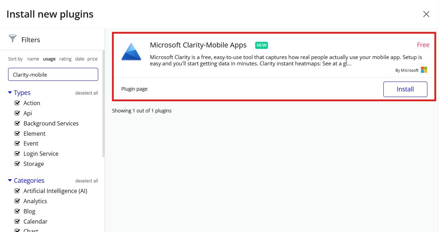The height and width of the screenshot is (232, 439).
Task: Click the plugin search input field
Action: click(53, 74)
